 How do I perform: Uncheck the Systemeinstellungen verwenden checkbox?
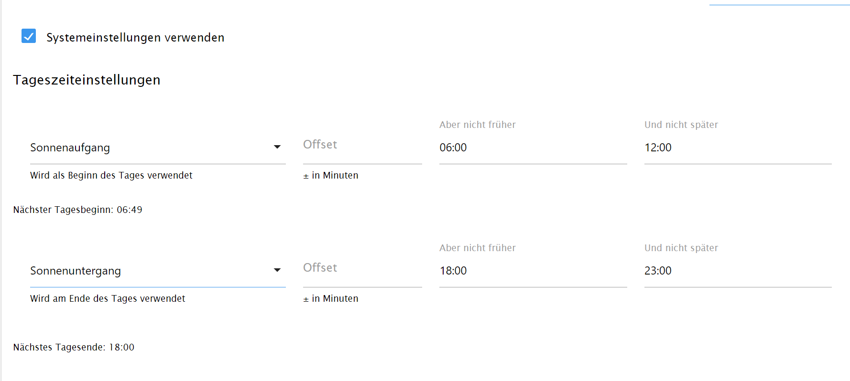coord(29,36)
